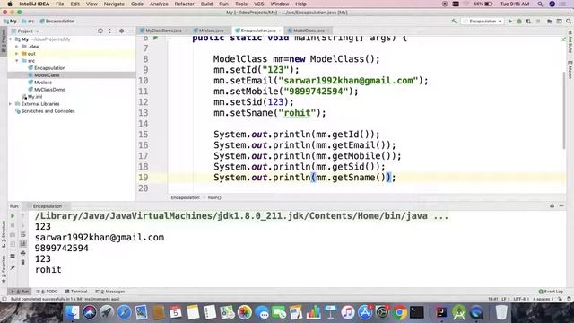Expand the .idea folder
The width and height of the screenshot is (574, 323).
pos(17,47)
